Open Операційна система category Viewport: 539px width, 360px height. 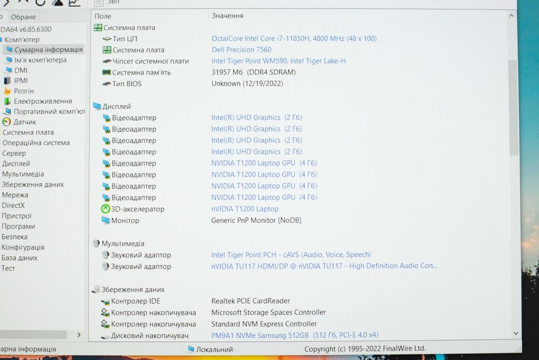pyautogui.click(x=36, y=143)
